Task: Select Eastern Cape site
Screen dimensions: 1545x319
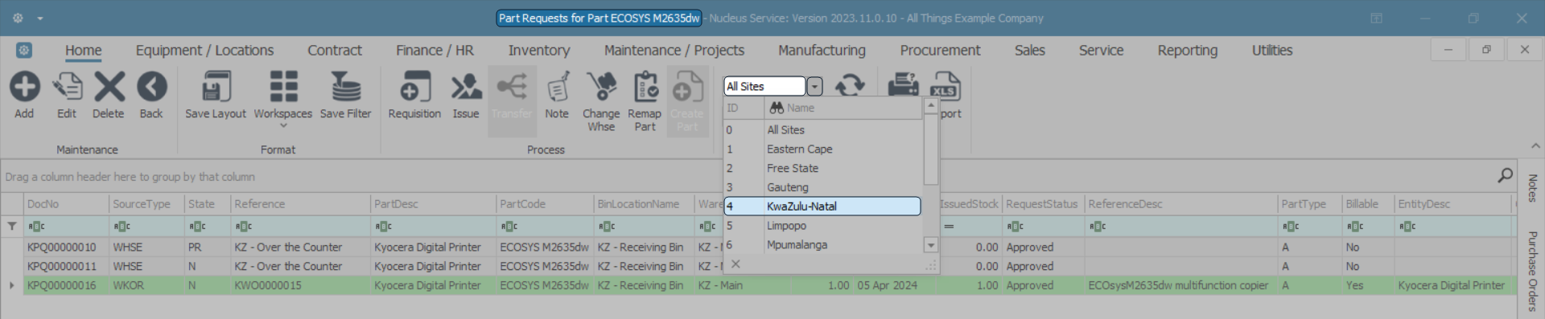Action: pyautogui.click(x=822, y=149)
